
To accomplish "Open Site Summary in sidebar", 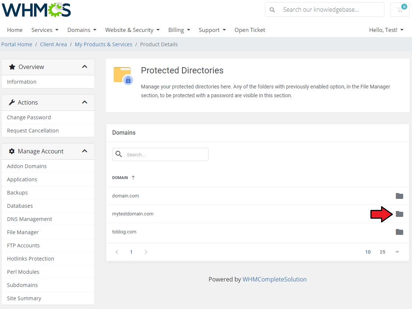I will pyautogui.click(x=48, y=298).
